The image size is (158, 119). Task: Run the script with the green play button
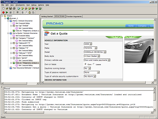pyautogui.click(x=7, y=12)
